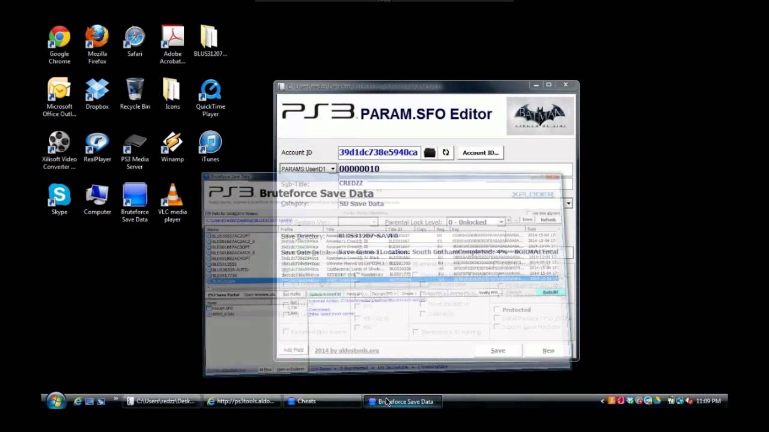Select PS3 Media Server desktop icon
The width and height of the screenshot is (769, 432).
(135, 151)
